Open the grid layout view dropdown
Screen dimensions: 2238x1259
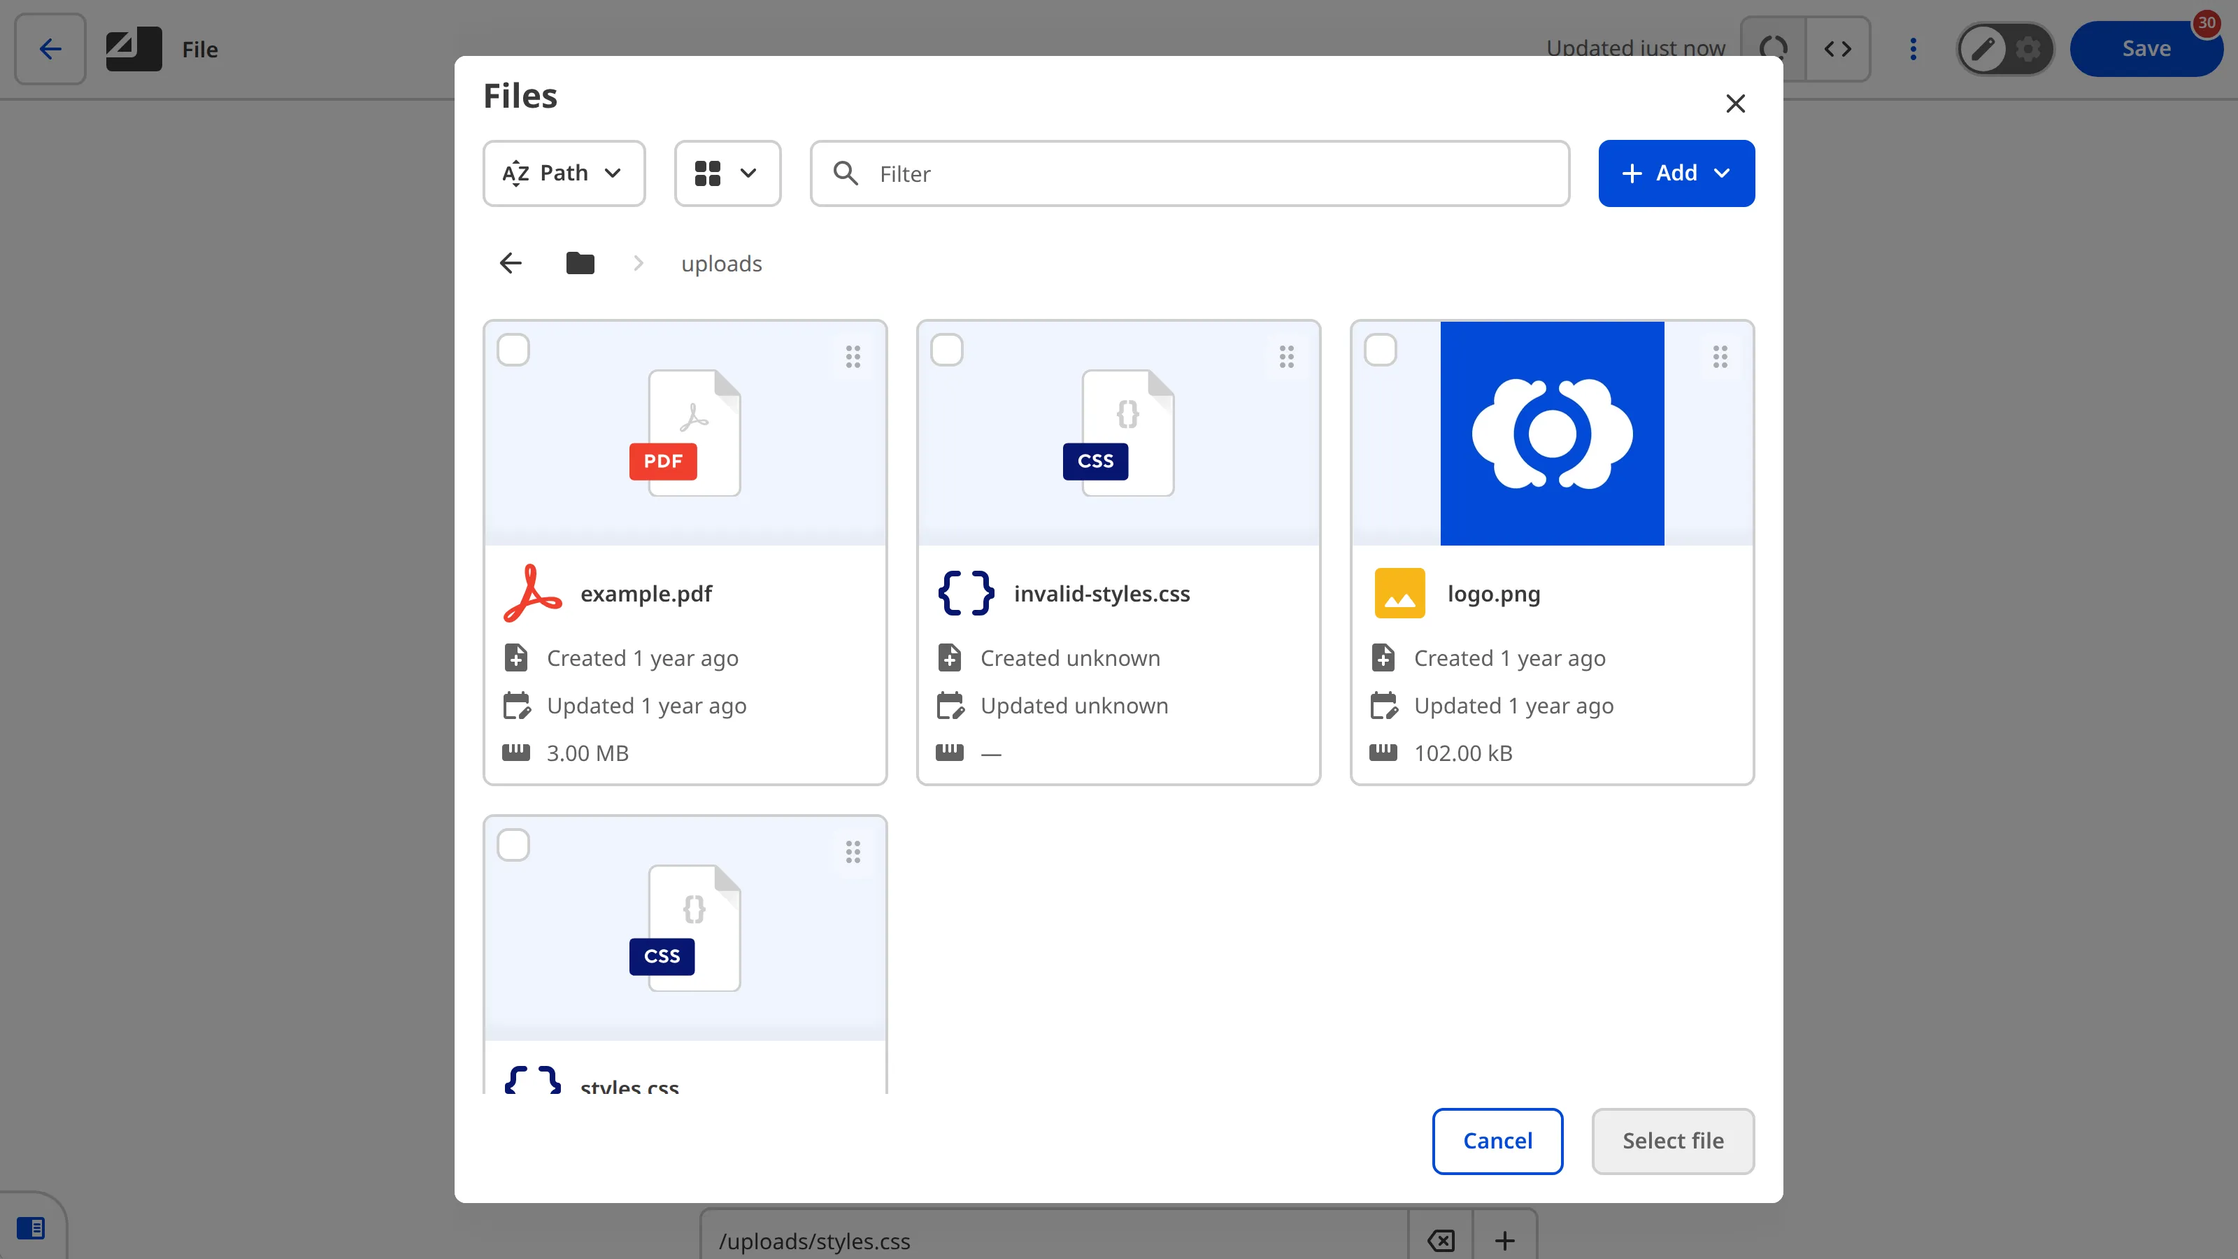[727, 173]
